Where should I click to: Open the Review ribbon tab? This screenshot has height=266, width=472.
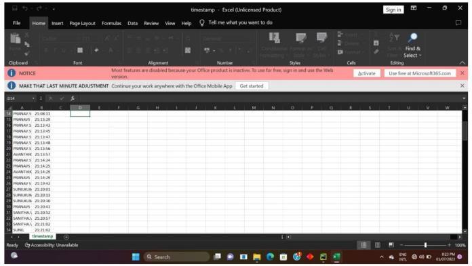tap(151, 23)
